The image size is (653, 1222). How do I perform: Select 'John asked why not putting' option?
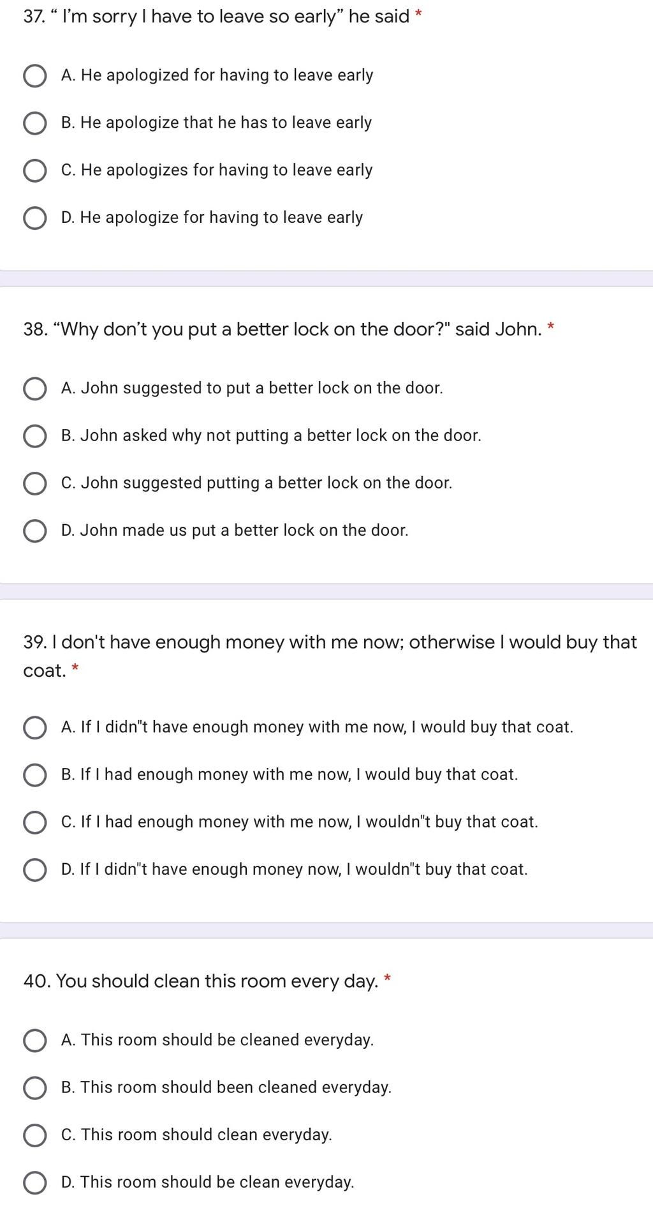click(34, 436)
